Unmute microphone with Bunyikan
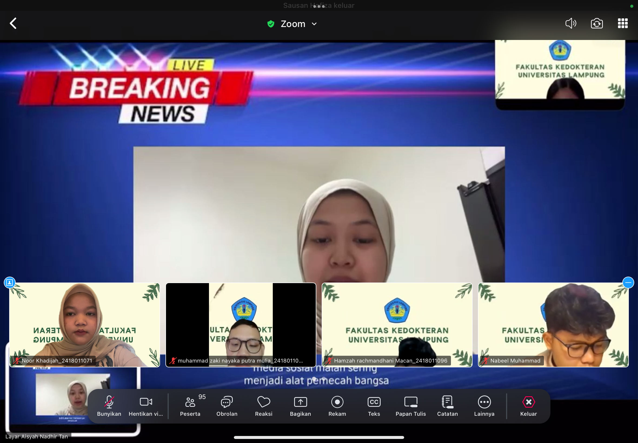The width and height of the screenshot is (638, 443). coord(109,406)
